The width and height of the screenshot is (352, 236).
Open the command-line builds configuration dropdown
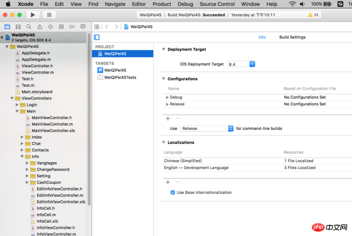(231, 129)
